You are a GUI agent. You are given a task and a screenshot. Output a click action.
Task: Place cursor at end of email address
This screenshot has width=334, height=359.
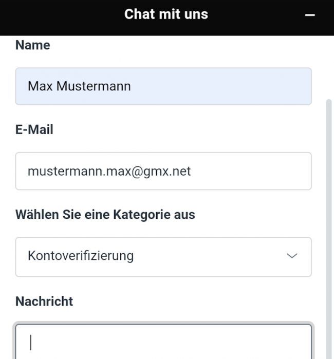click(192, 171)
